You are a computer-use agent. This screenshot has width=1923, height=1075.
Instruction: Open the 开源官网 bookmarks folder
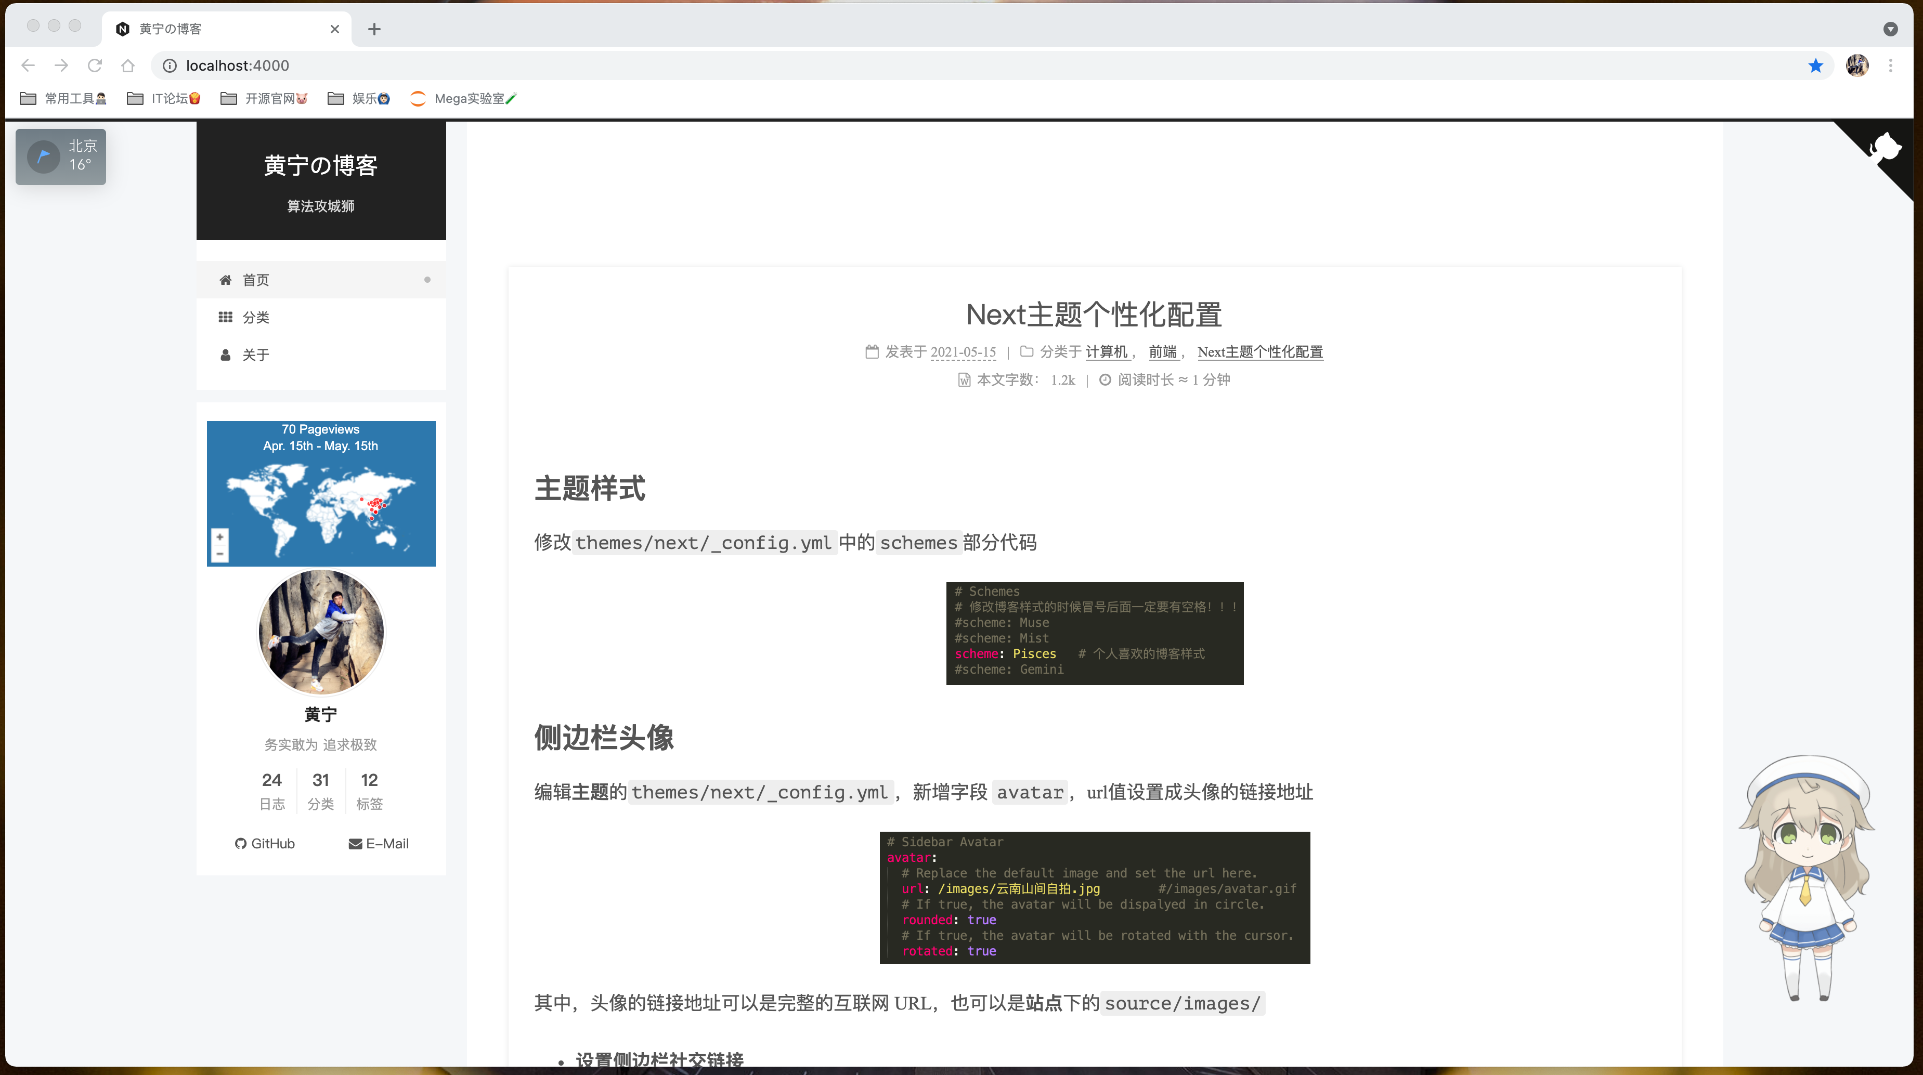pos(264,98)
